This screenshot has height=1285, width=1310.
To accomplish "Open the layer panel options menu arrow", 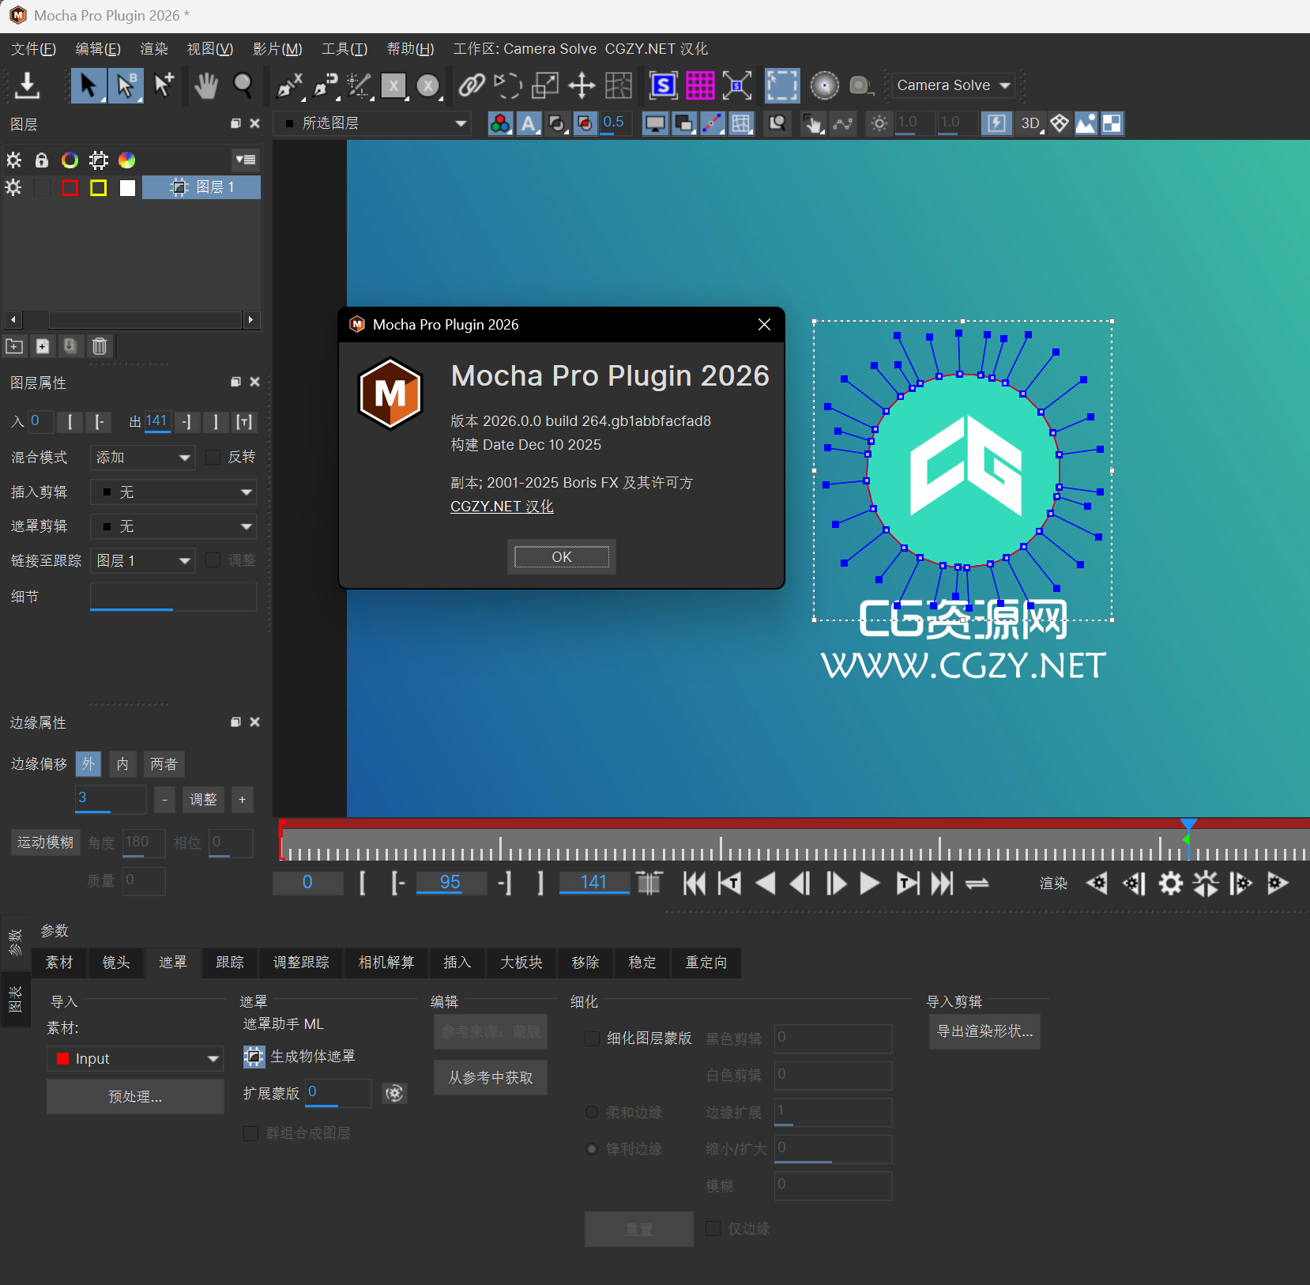I will coord(246,160).
